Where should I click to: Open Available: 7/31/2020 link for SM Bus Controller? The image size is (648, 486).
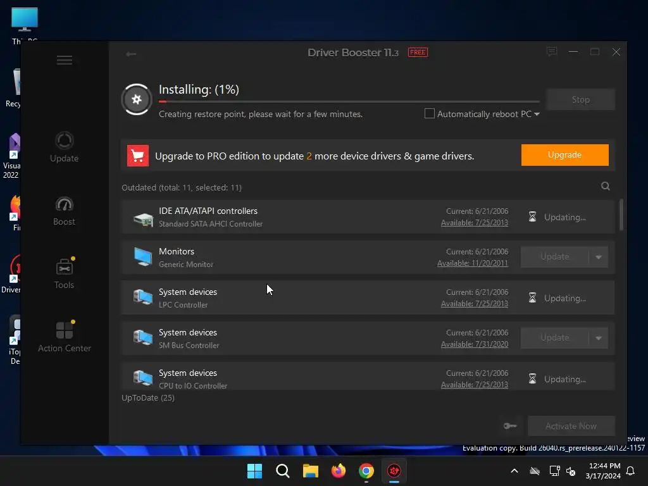tap(475, 344)
